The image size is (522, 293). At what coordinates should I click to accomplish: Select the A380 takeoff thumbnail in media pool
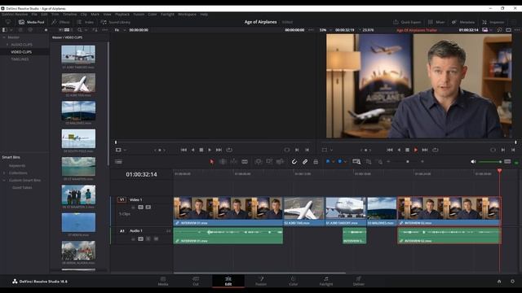pyautogui.click(x=78, y=55)
